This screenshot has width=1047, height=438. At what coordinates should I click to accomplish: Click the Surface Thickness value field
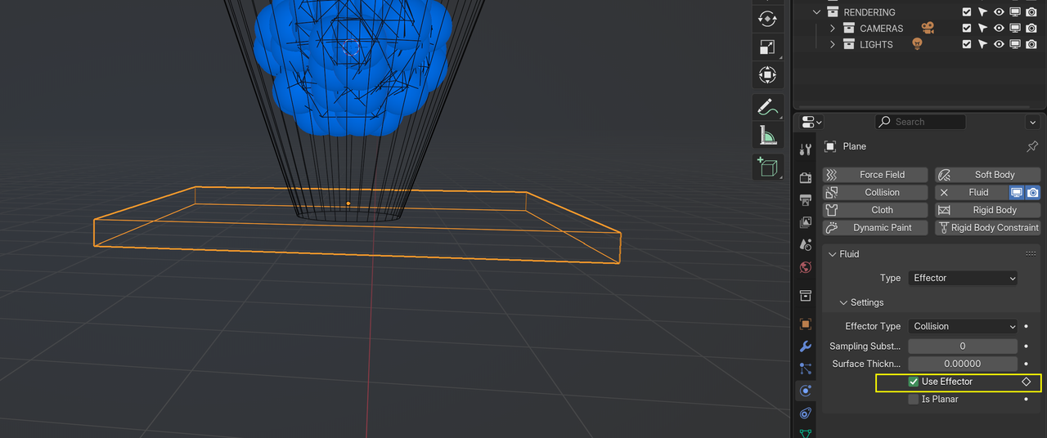[963, 364]
